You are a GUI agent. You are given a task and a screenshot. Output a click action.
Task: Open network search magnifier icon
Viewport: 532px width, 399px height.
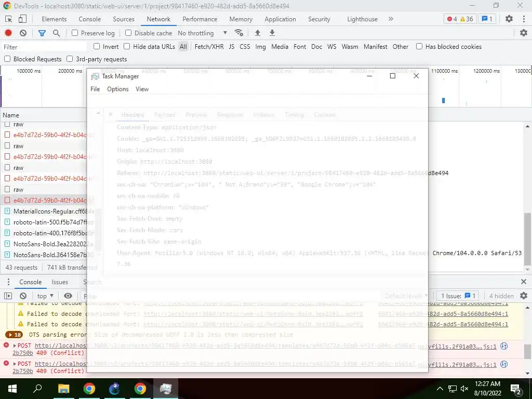point(56,33)
